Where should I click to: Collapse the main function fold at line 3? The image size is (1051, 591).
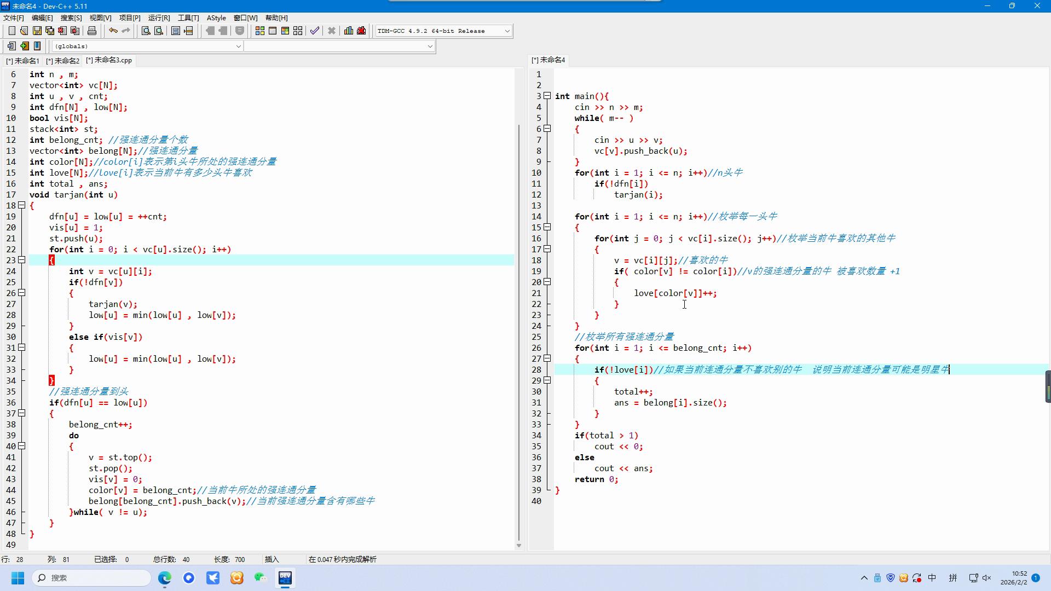click(547, 96)
